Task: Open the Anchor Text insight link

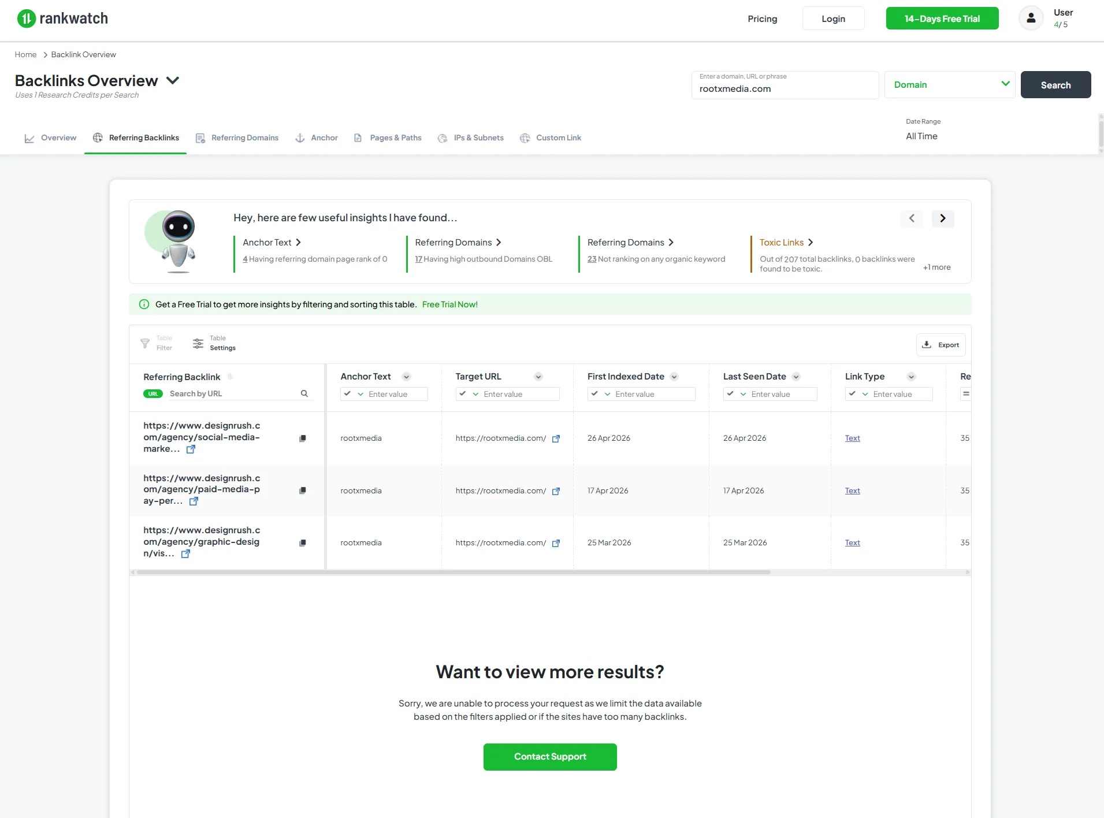Action: [x=272, y=243]
